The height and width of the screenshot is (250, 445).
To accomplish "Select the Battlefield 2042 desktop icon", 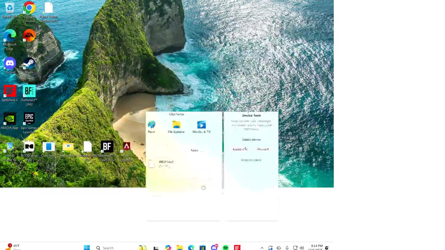I will [x=29, y=95].
